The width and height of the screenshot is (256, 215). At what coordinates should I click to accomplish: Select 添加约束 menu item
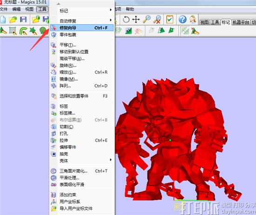pyautogui.click(x=81, y=195)
